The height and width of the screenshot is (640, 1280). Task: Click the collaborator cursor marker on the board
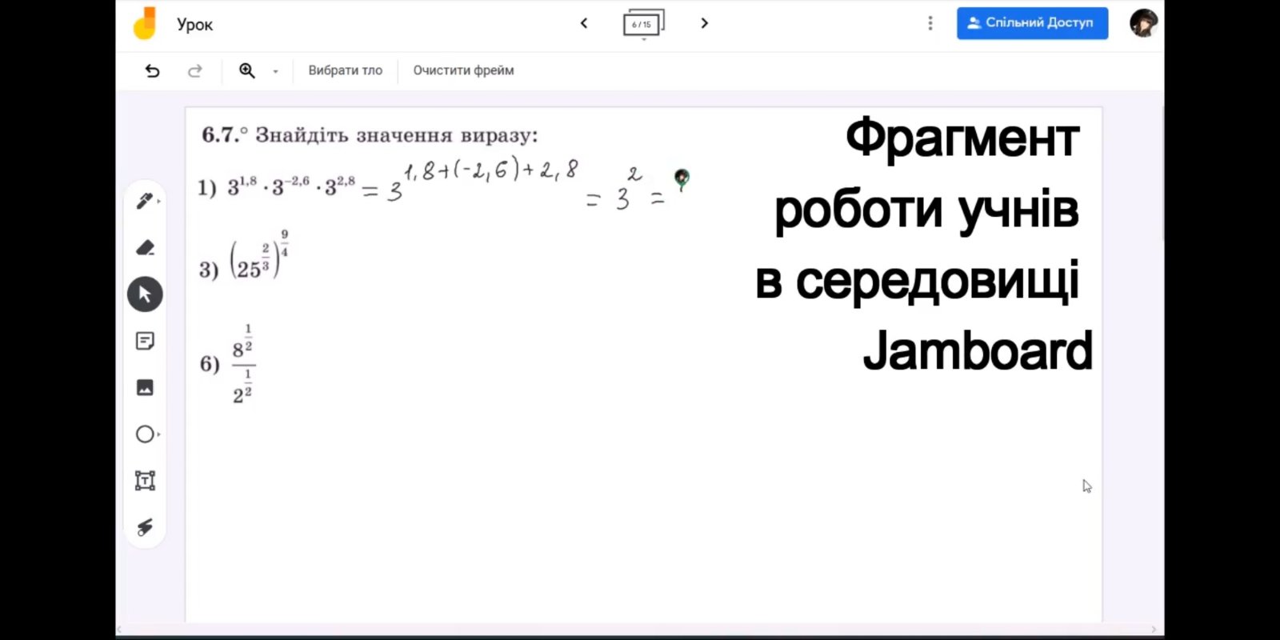tap(682, 179)
